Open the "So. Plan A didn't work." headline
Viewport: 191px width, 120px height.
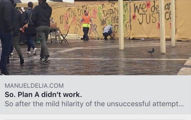pos(43,95)
